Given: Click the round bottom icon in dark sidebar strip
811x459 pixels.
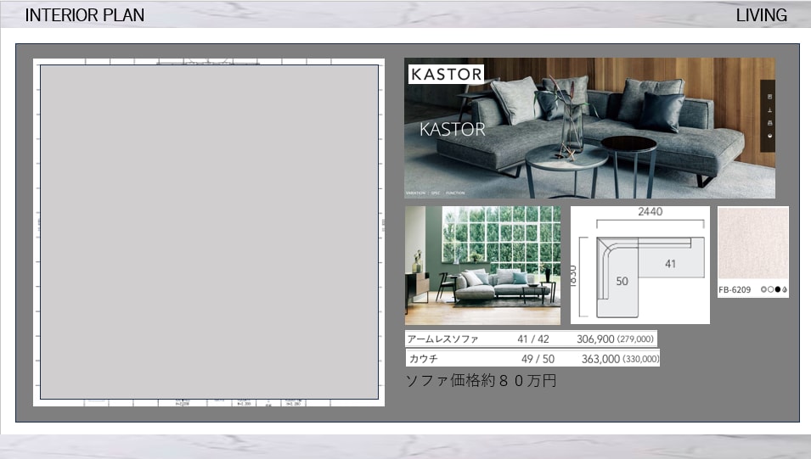Looking at the screenshot, I should click(769, 136).
